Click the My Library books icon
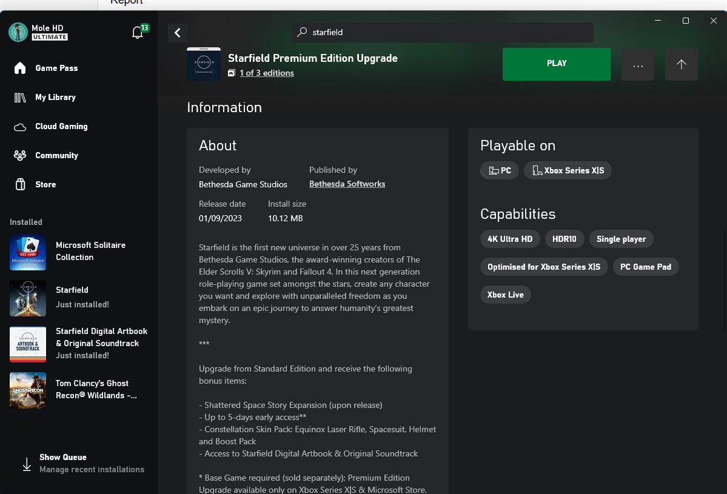Screen dimensions: 727x494 [20, 98]
